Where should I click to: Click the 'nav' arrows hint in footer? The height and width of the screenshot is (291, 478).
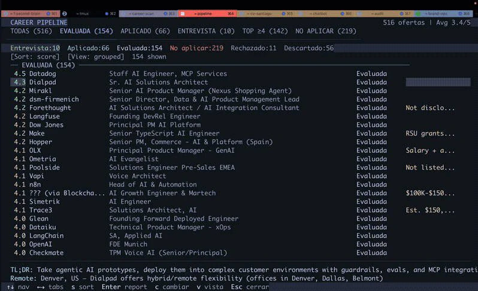18,287
